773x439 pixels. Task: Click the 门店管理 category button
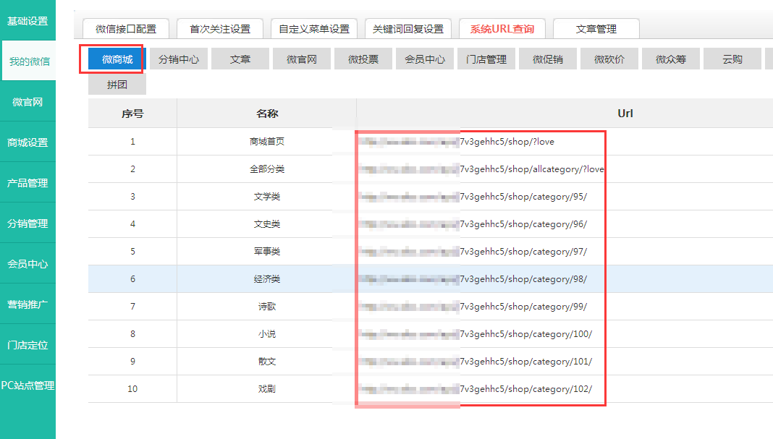click(x=486, y=59)
